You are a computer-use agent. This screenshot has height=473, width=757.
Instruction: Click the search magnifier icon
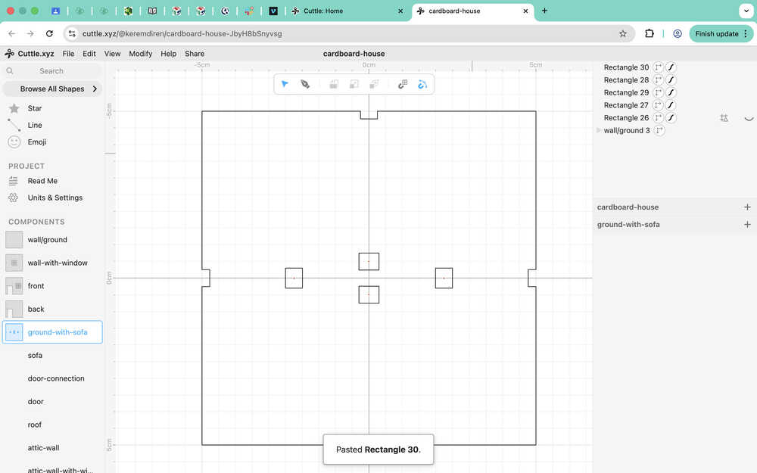pyautogui.click(x=10, y=71)
